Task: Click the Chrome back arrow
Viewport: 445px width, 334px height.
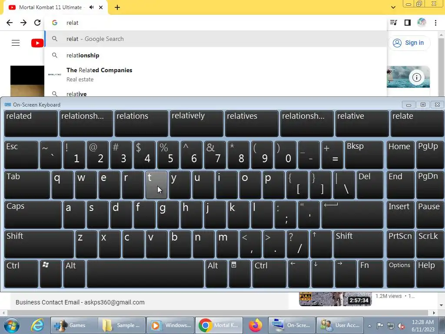Action: [10, 23]
